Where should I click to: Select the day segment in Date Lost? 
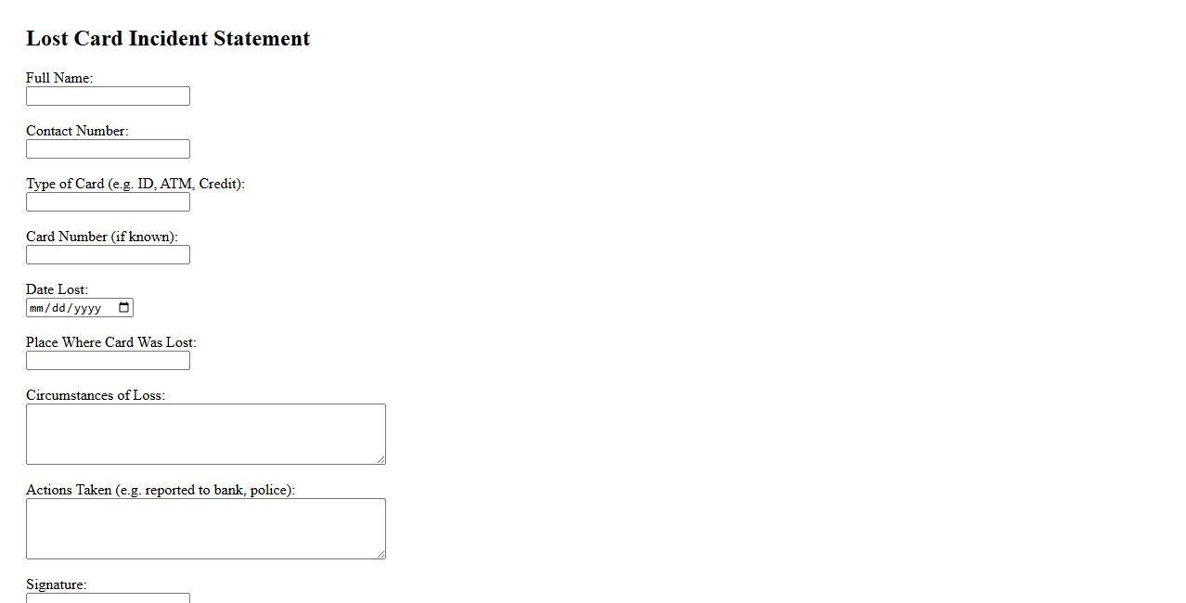click(58, 308)
